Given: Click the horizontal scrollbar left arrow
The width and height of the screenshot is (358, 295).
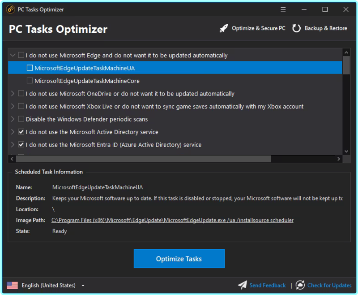Looking at the screenshot, I should (12, 159).
